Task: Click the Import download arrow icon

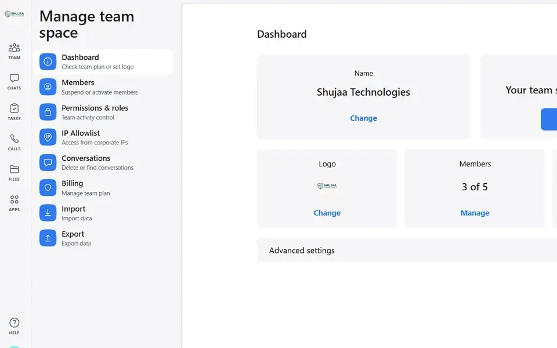Action: 48,213
